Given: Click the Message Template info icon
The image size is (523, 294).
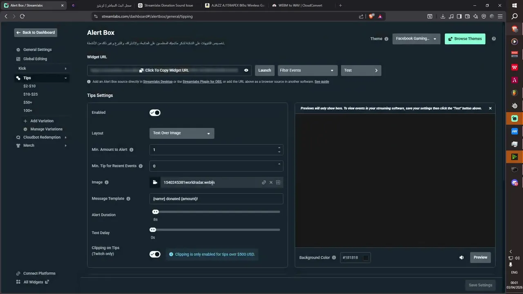Looking at the screenshot, I should tap(128, 199).
